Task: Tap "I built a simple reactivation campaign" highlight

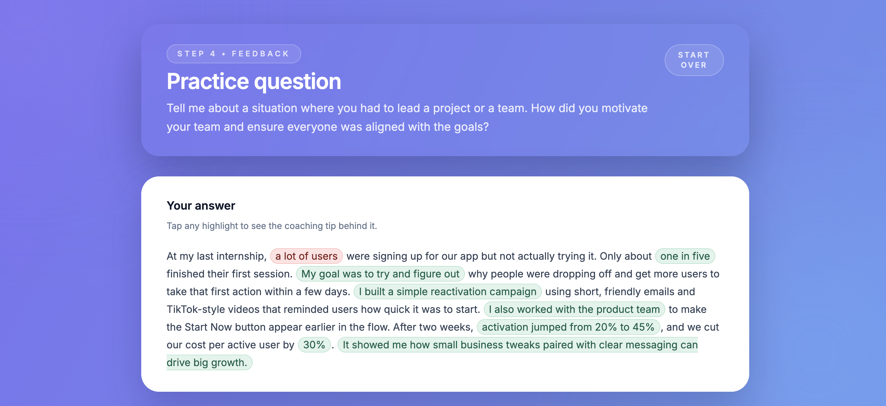Action: tap(447, 291)
